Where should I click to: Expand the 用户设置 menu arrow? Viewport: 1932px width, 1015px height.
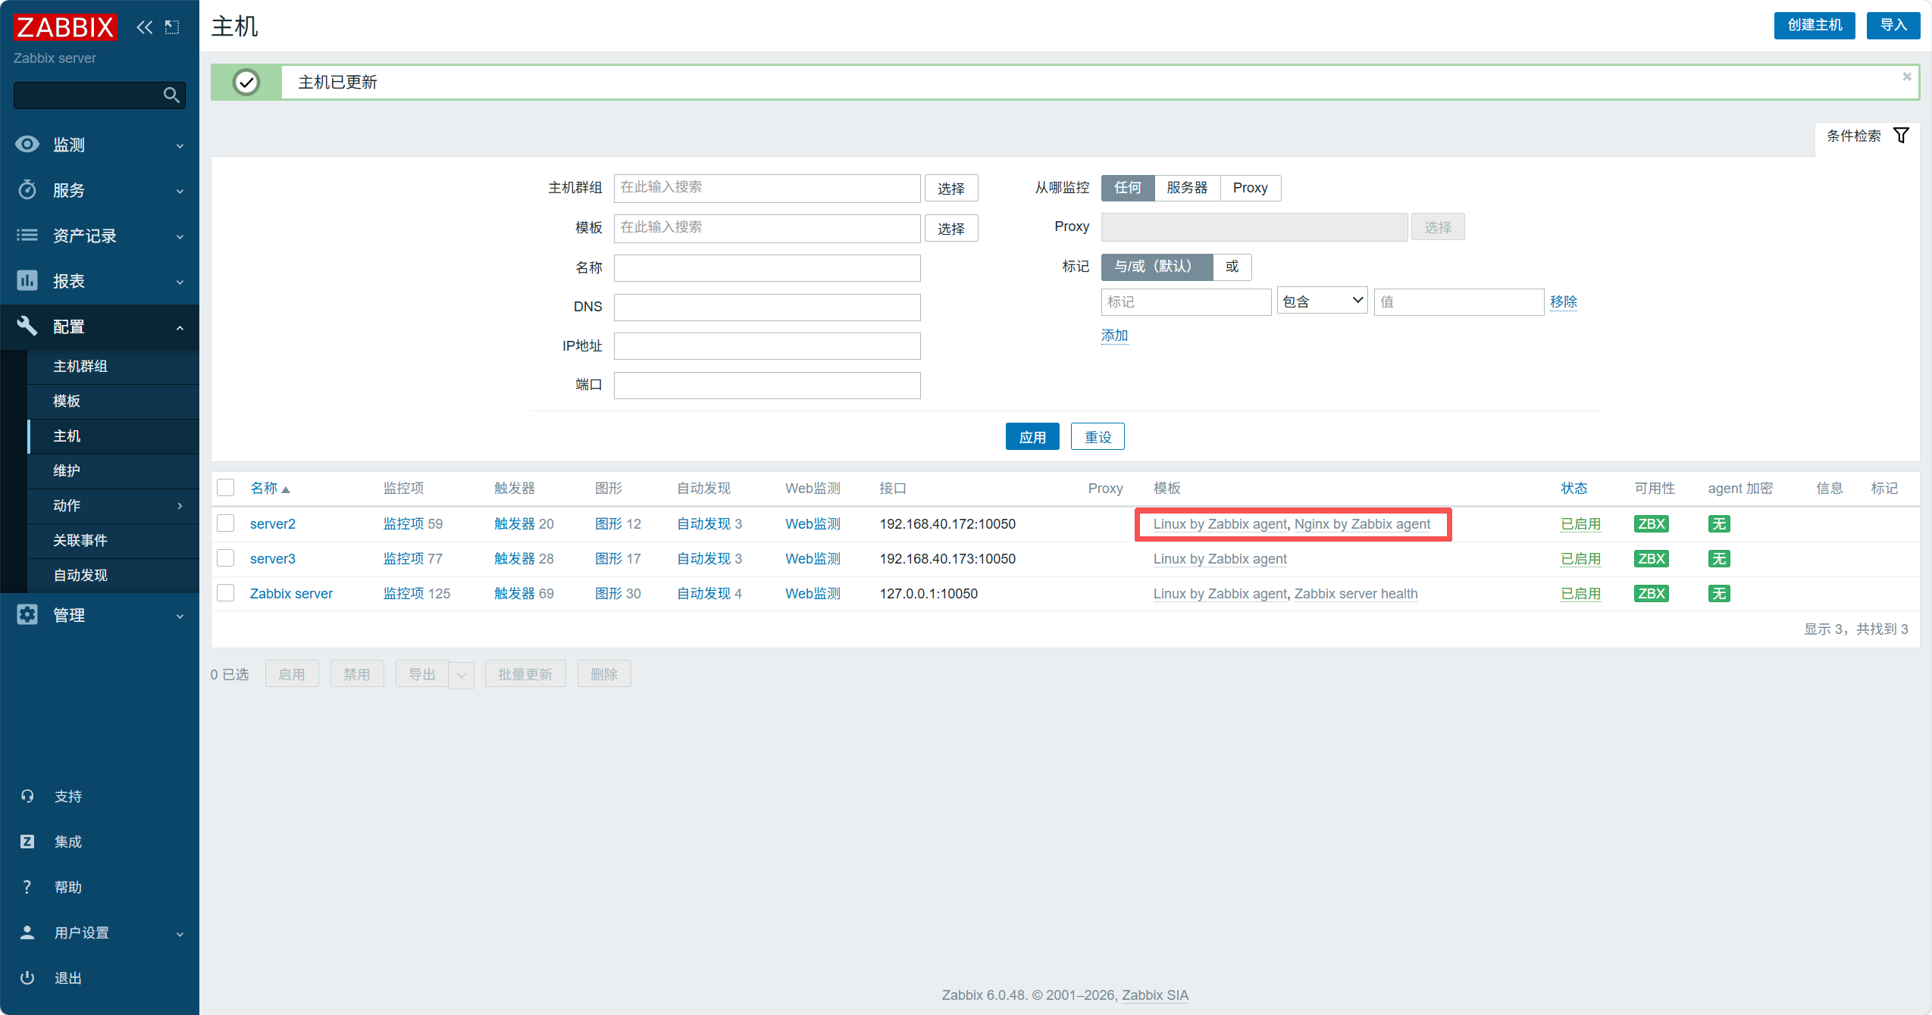[180, 934]
